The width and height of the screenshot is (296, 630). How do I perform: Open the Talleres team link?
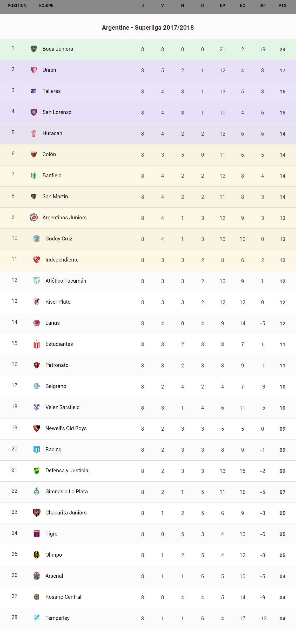click(51, 91)
